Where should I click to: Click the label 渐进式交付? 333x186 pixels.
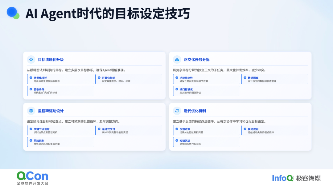point(109,129)
